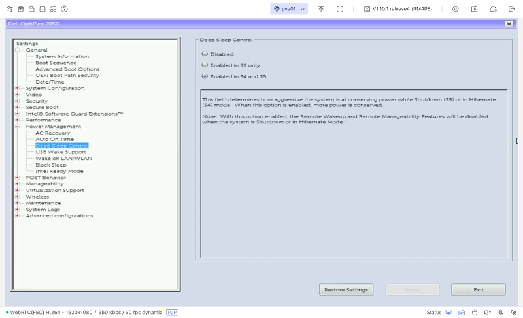Open the statistics chart icon
The image size is (523, 318).
(x=475, y=9)
